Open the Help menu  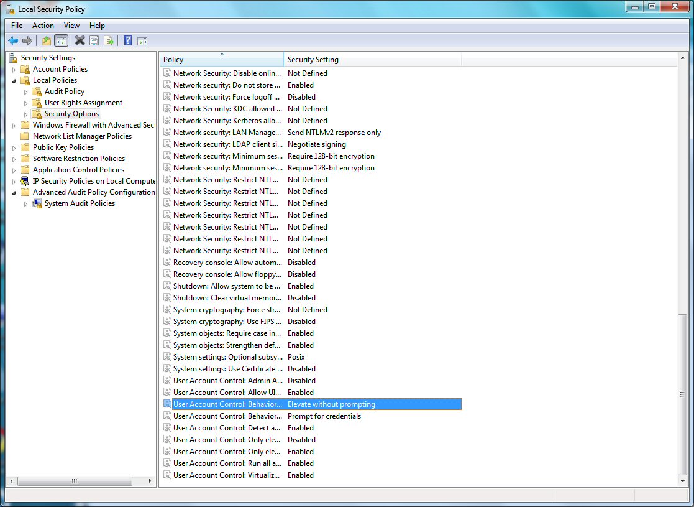click(x=97, y=26)
